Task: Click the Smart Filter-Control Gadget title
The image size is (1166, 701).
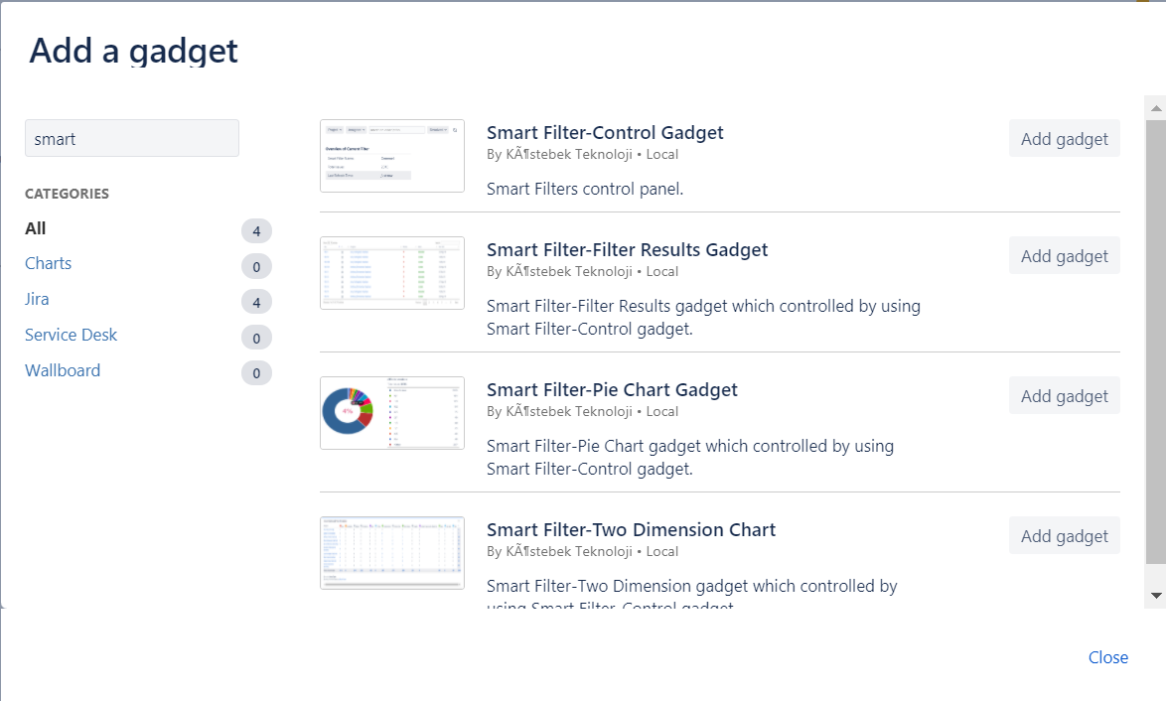Action: 605,132
